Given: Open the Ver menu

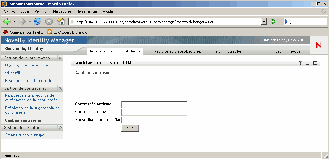Looking at the screenshot, I should tap(37, 11).
